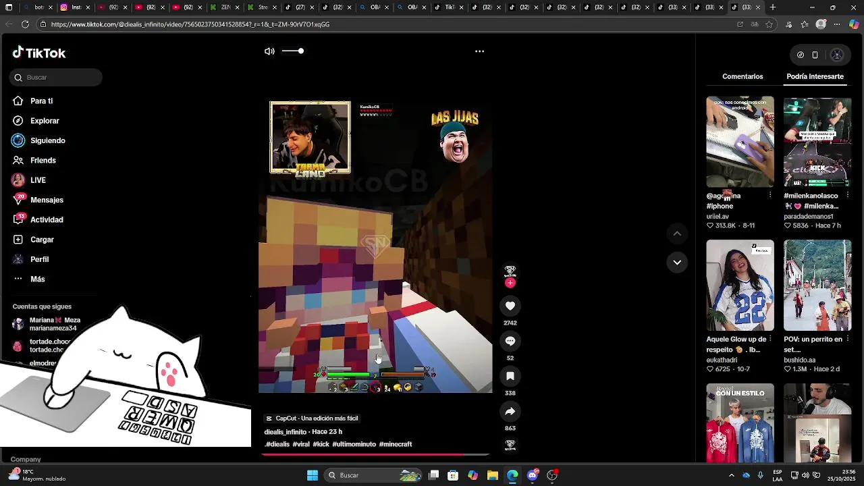Open the spinning sound disc below share
864x486 pixels.
(510, 445)
